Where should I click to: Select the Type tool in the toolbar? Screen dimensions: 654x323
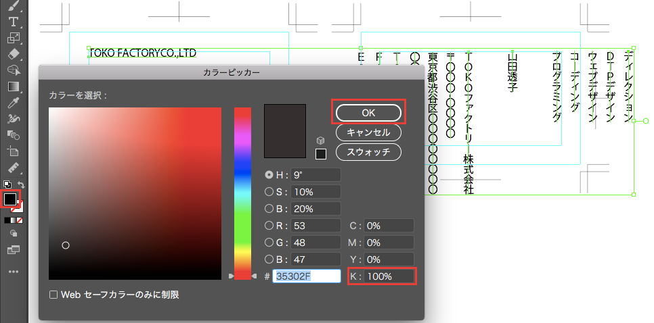13,22
